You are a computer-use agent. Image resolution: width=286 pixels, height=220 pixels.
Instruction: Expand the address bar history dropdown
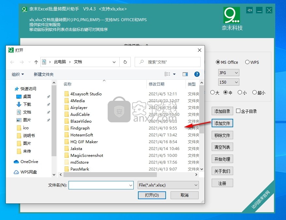(114, 62)
